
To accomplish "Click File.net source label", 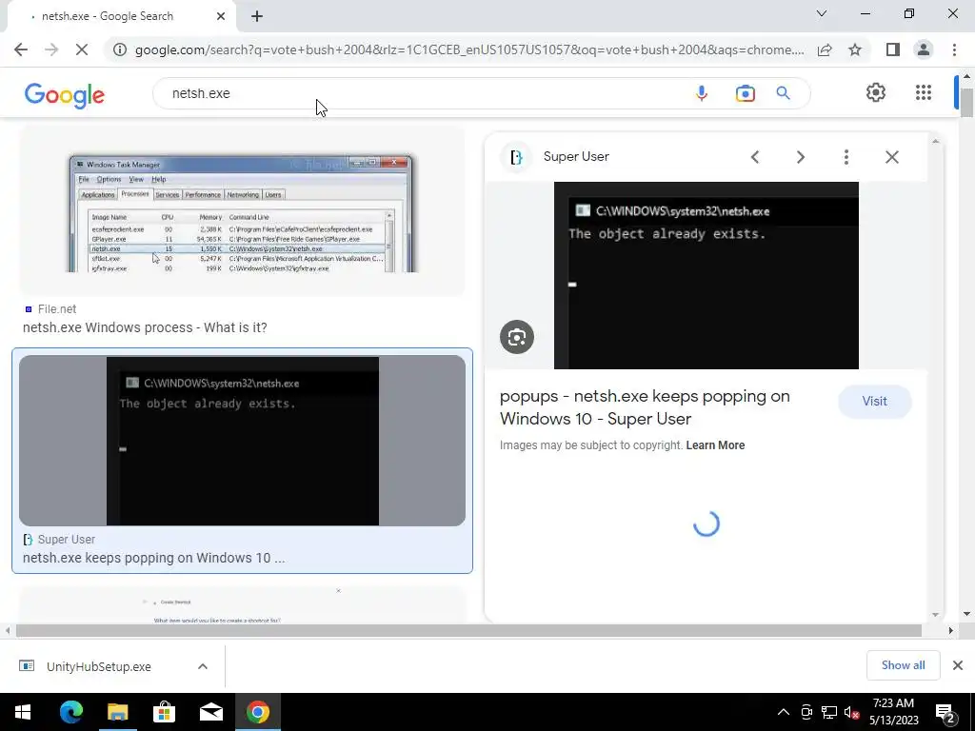I will click(56, 309).
